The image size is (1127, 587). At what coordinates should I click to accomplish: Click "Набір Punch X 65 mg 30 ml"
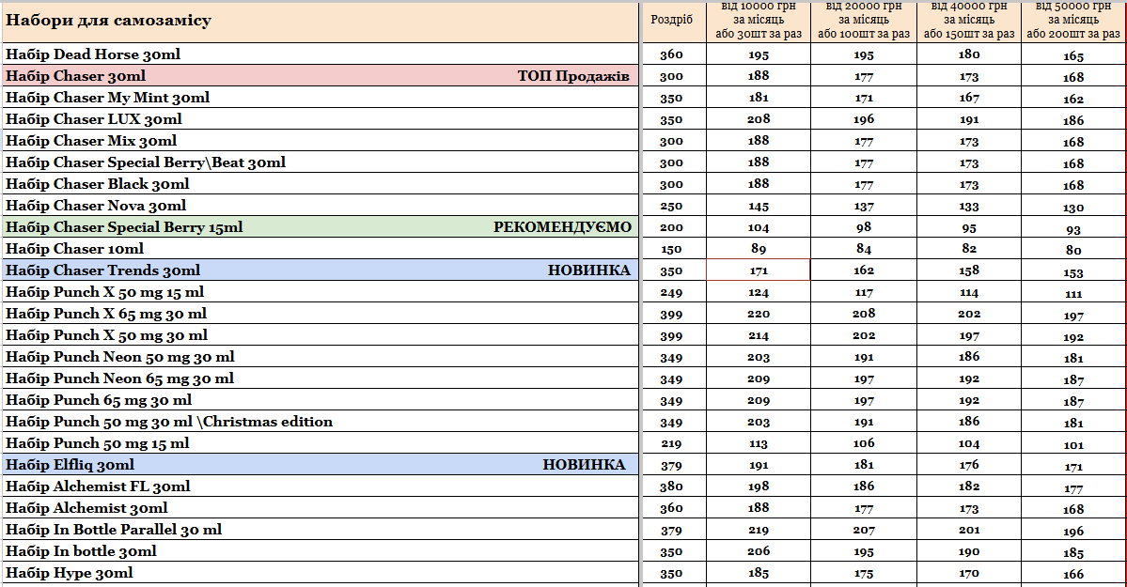point(106,314)
